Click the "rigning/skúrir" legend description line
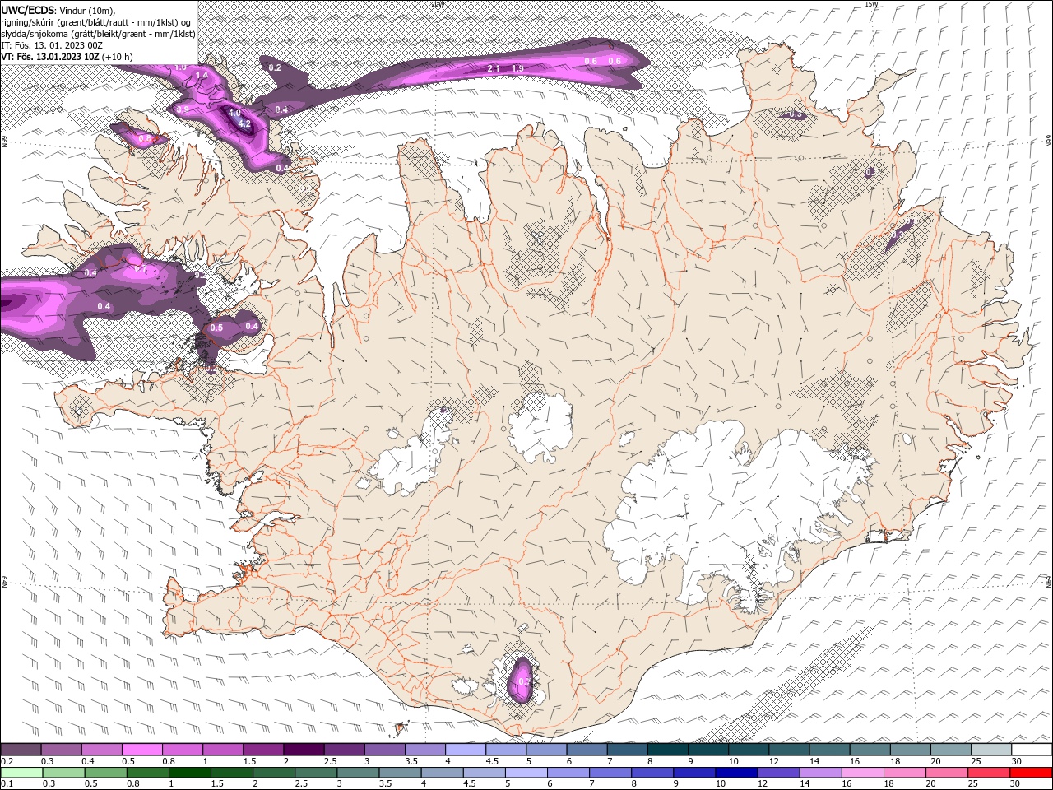The height and width of the screenshot is (790, 1053). [x=95, y=22]
